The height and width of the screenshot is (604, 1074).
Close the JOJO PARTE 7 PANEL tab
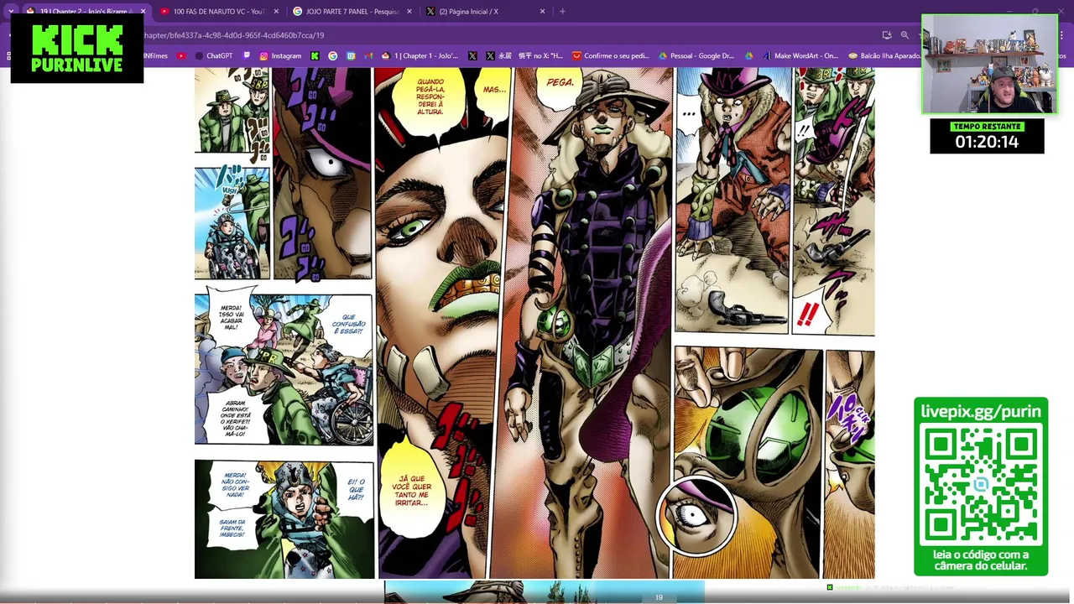pos(409,12)
